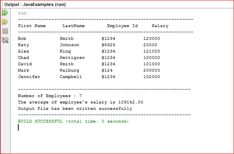Viewport: 234px width, 154px height.
Task: Click the salary value '120000'
Action: tap(152, 38)
